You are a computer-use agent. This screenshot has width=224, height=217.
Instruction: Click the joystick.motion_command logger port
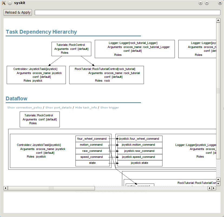(140, 145)
